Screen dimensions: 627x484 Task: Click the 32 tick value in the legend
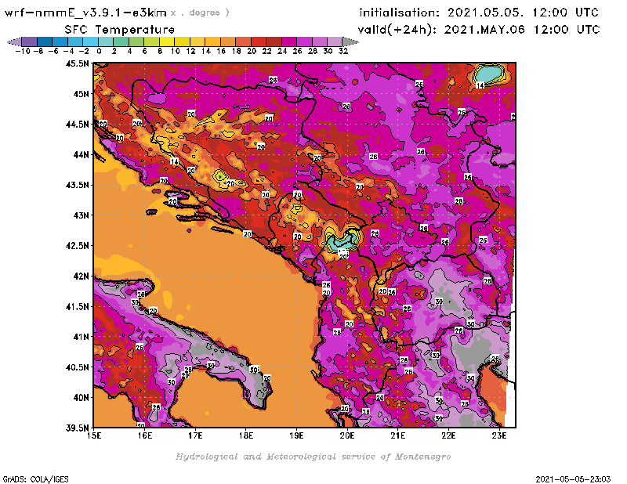tap(343, 51)
